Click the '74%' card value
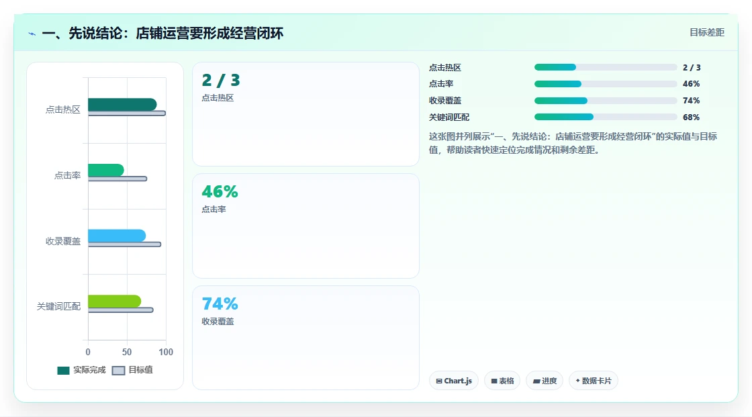 220,304
